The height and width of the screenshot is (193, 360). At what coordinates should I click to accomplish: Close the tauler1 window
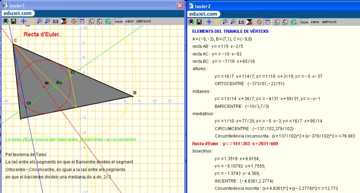(x=179, y=5)
